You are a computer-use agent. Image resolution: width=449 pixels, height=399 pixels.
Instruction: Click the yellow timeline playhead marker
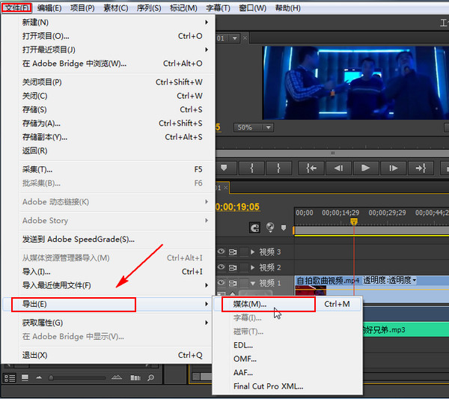354,222
